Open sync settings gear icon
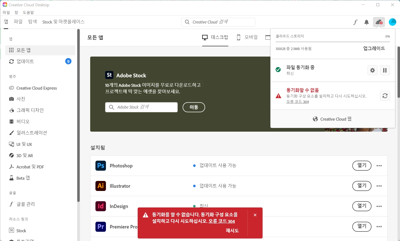400x241 pixels. point(373,70)
